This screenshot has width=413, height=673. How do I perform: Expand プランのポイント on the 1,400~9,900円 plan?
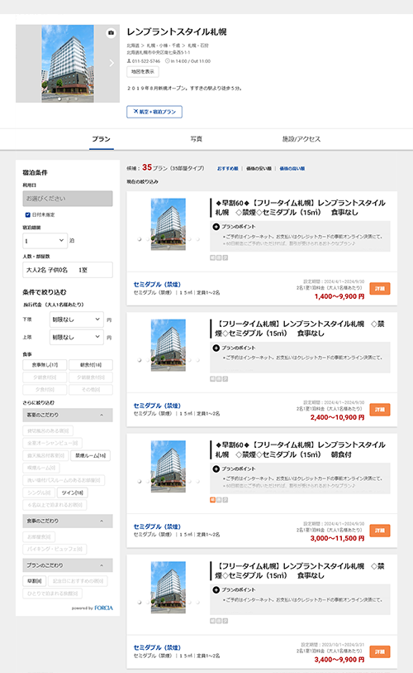[x=234, y=227]
